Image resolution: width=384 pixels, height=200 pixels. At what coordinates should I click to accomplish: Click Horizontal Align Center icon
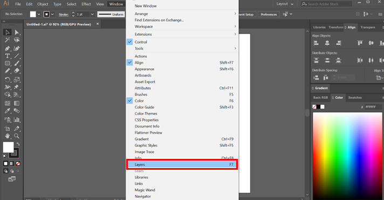327,43
